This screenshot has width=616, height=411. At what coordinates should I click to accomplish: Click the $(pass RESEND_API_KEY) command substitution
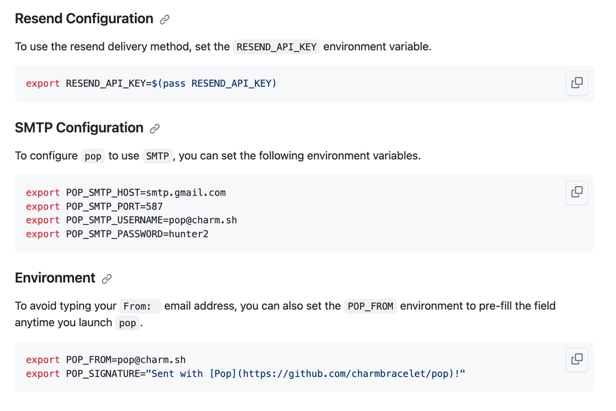click(x=214, y=83)
